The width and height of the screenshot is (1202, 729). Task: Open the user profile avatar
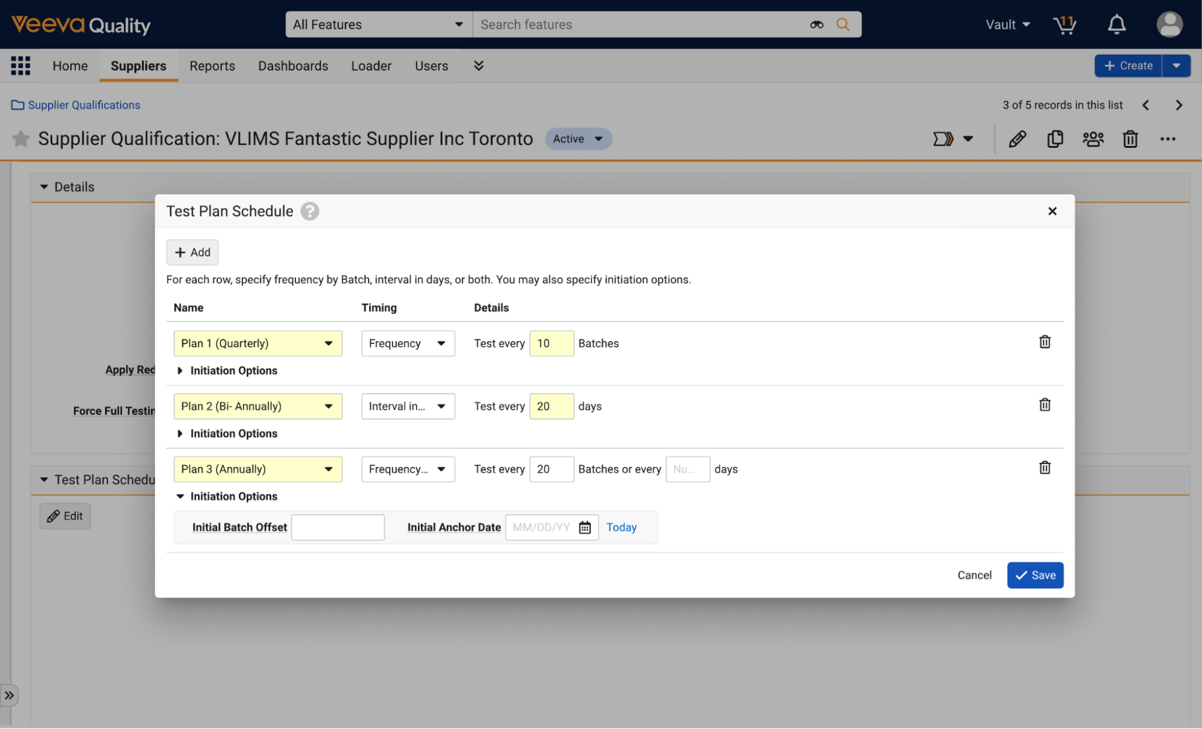tap(1170, 25)
